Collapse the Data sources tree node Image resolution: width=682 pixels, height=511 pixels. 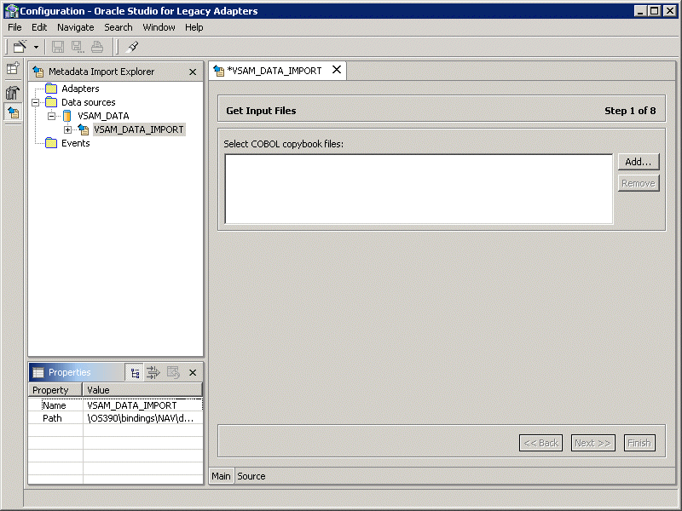point(36,102)
